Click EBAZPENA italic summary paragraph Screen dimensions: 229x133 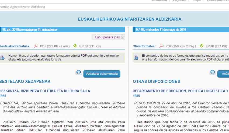(63, 107)
